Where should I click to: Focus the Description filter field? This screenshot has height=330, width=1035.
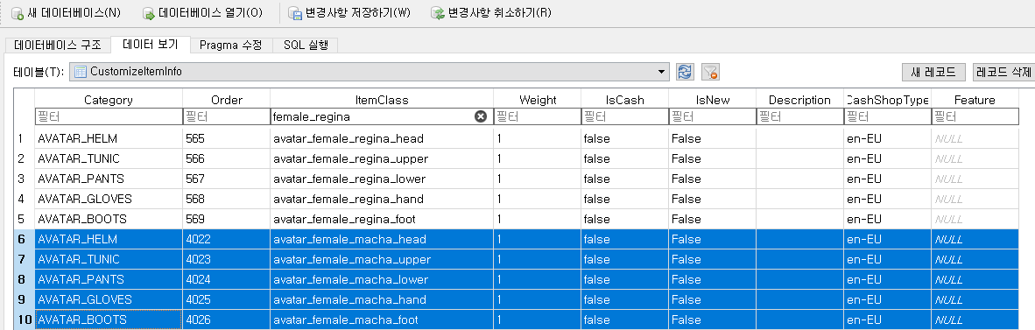tap(799, 116)
